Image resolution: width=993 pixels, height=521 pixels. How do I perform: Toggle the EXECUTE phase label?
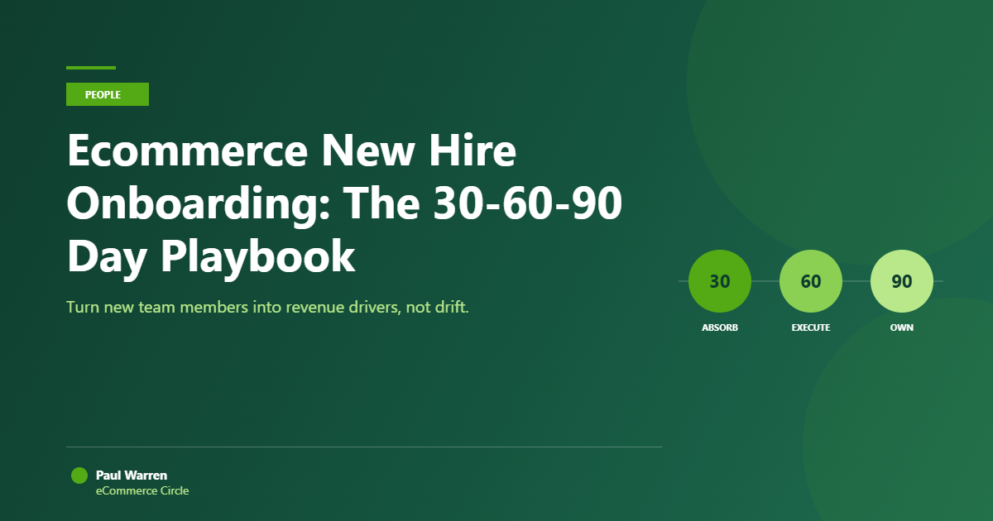point(811,327)
